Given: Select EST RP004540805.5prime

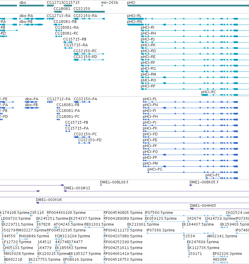Looking at the screenshot, I should pyautogui.click(x=123, y=213).
